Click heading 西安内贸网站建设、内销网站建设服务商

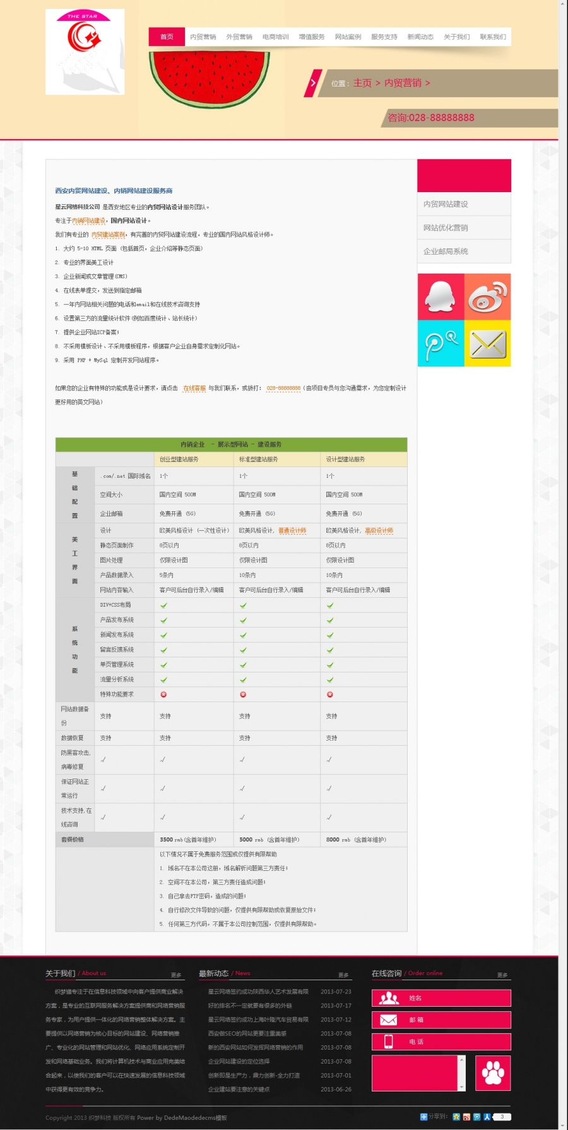[x=114, y=190]
